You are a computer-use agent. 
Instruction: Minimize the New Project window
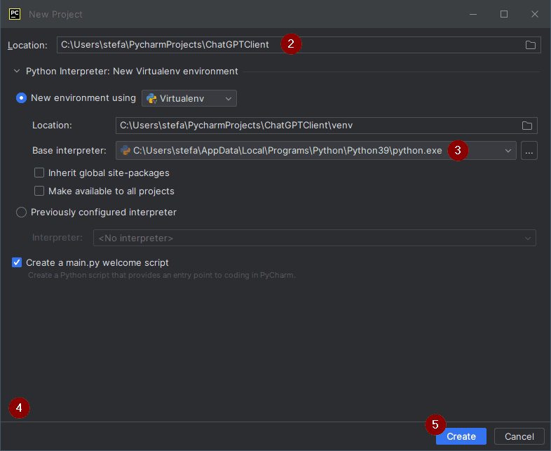(472, 14)
